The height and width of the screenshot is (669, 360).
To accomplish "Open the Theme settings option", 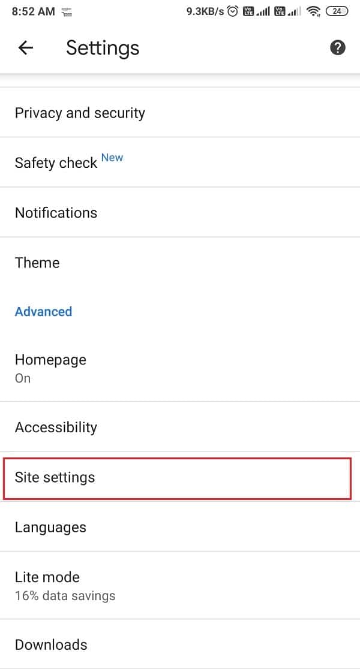I will (37, 263).
